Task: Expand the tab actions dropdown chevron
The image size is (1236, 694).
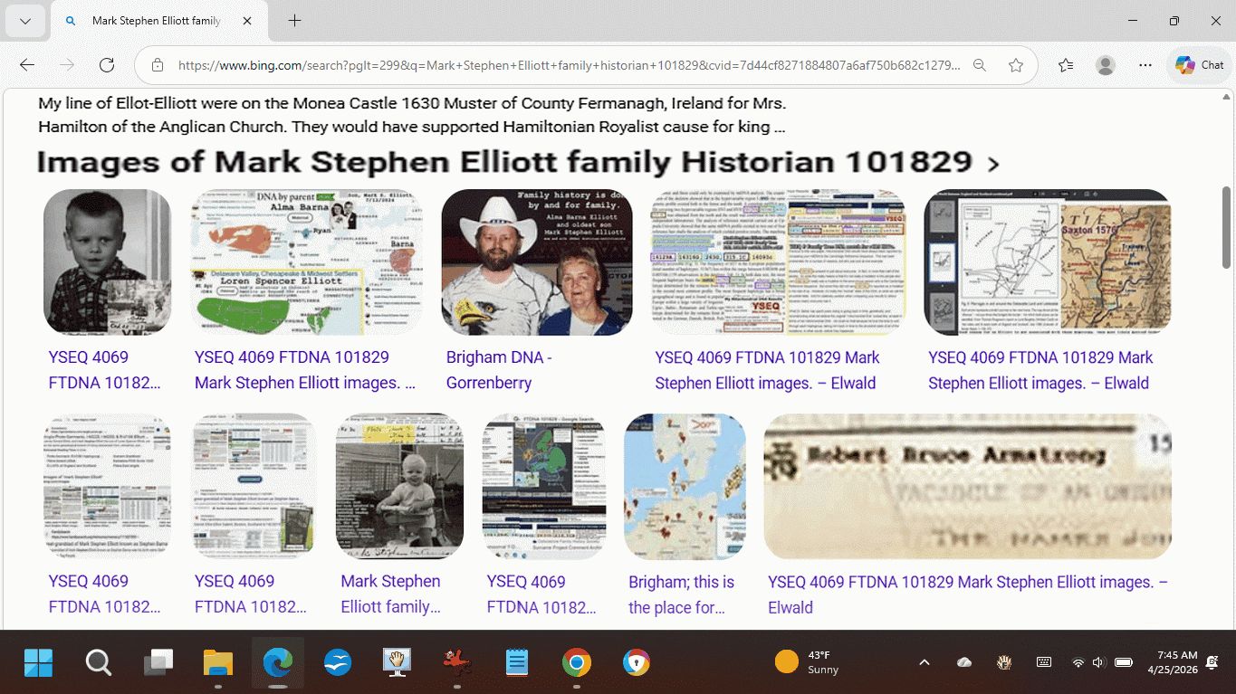Action: click(24, 21)
